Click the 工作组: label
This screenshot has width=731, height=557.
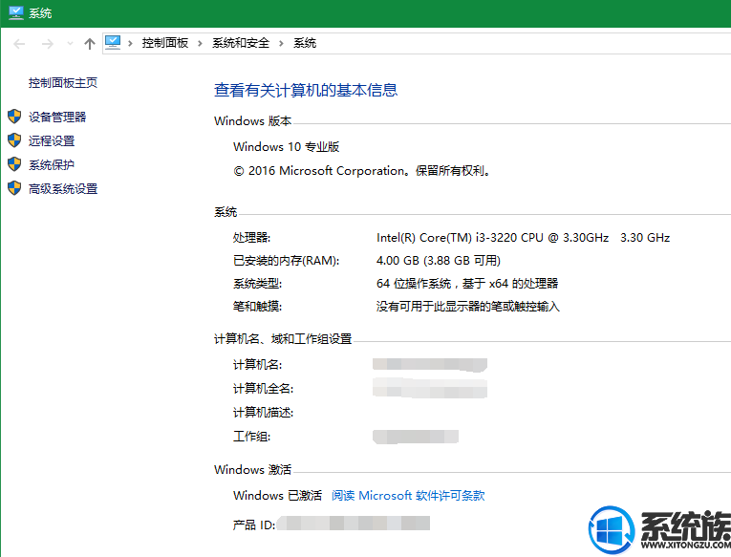(251, 437)
